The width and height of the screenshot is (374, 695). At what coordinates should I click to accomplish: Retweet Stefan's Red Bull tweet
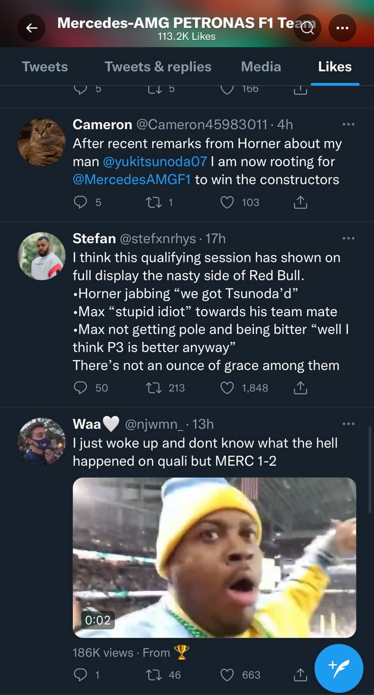click(x=152, y=388)
